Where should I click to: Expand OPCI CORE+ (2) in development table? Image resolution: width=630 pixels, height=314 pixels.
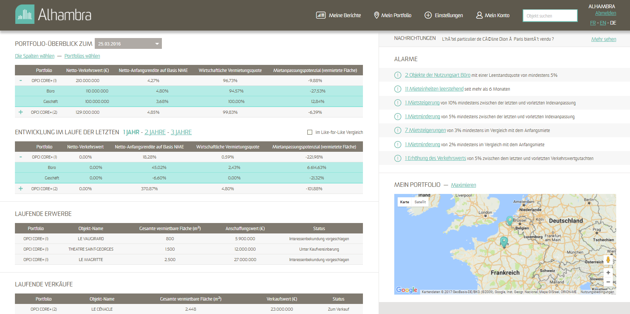[21, 189]
